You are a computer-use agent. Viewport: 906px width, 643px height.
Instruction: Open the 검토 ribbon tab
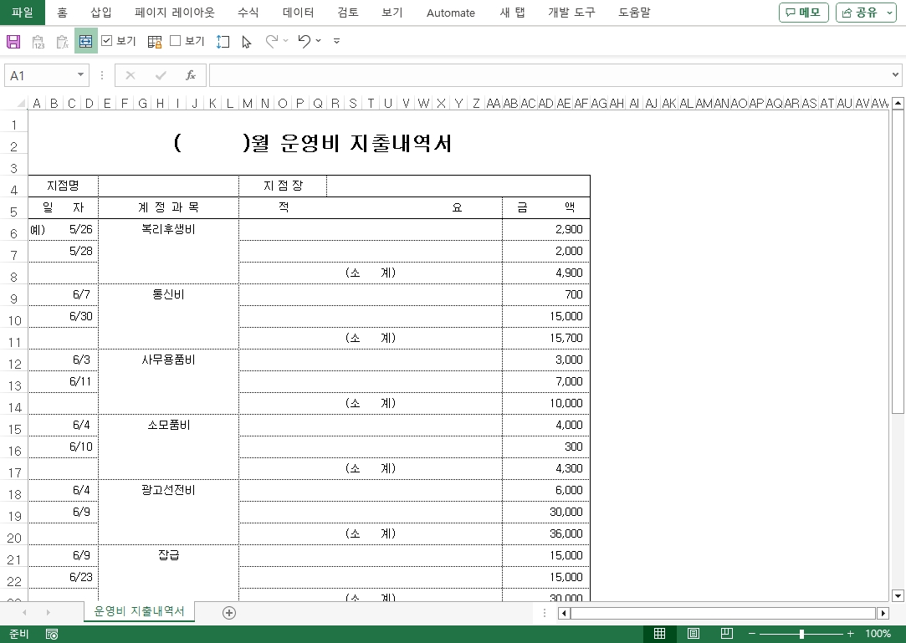click(x=348, y=13)
